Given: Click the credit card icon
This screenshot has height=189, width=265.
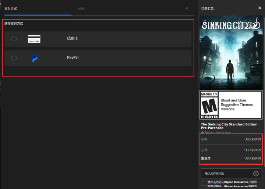Looking at the screenshot, I should [x=34, y=39].
